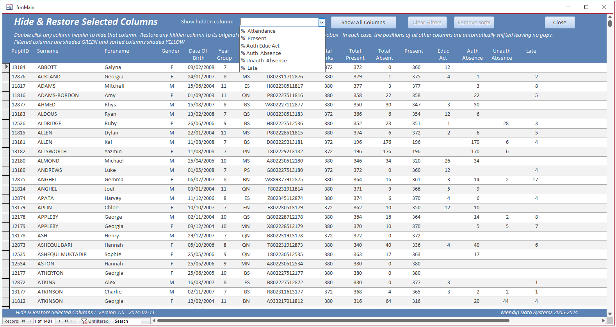Click the record number box '1 of 1481'

[x=44, y=321]
